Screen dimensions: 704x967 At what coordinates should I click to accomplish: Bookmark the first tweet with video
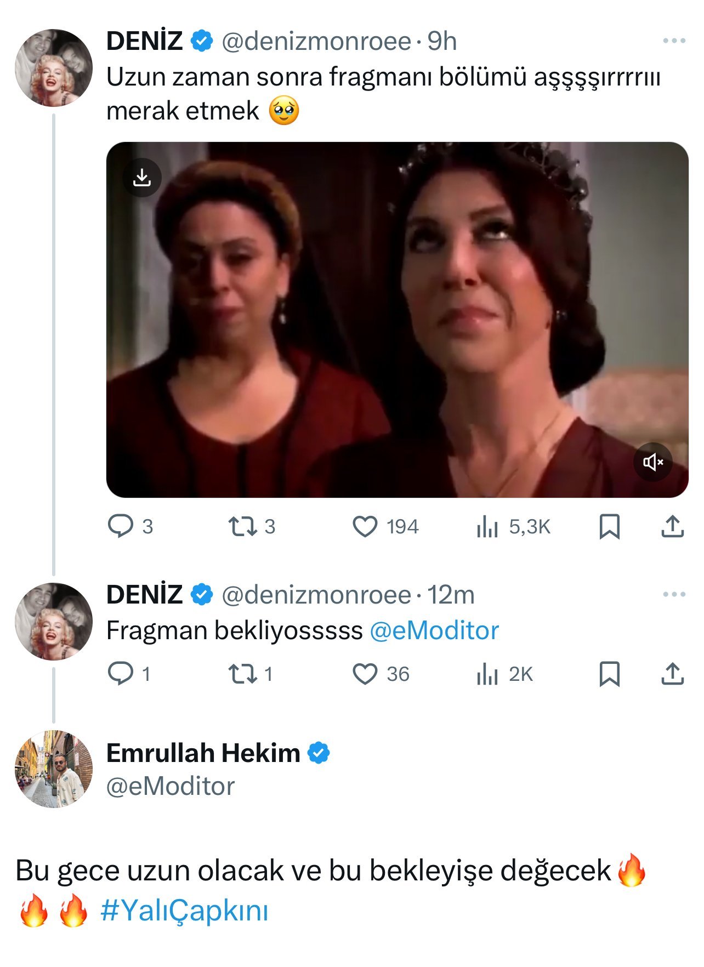point(609,526)
